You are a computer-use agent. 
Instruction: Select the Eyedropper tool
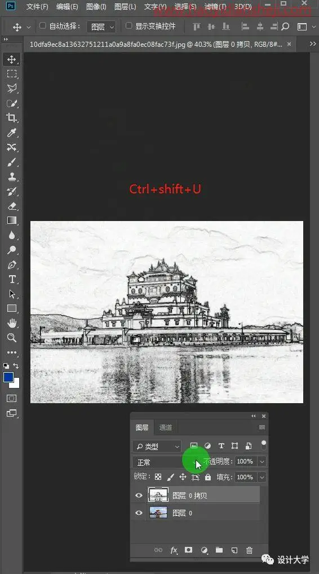point(12,133)
